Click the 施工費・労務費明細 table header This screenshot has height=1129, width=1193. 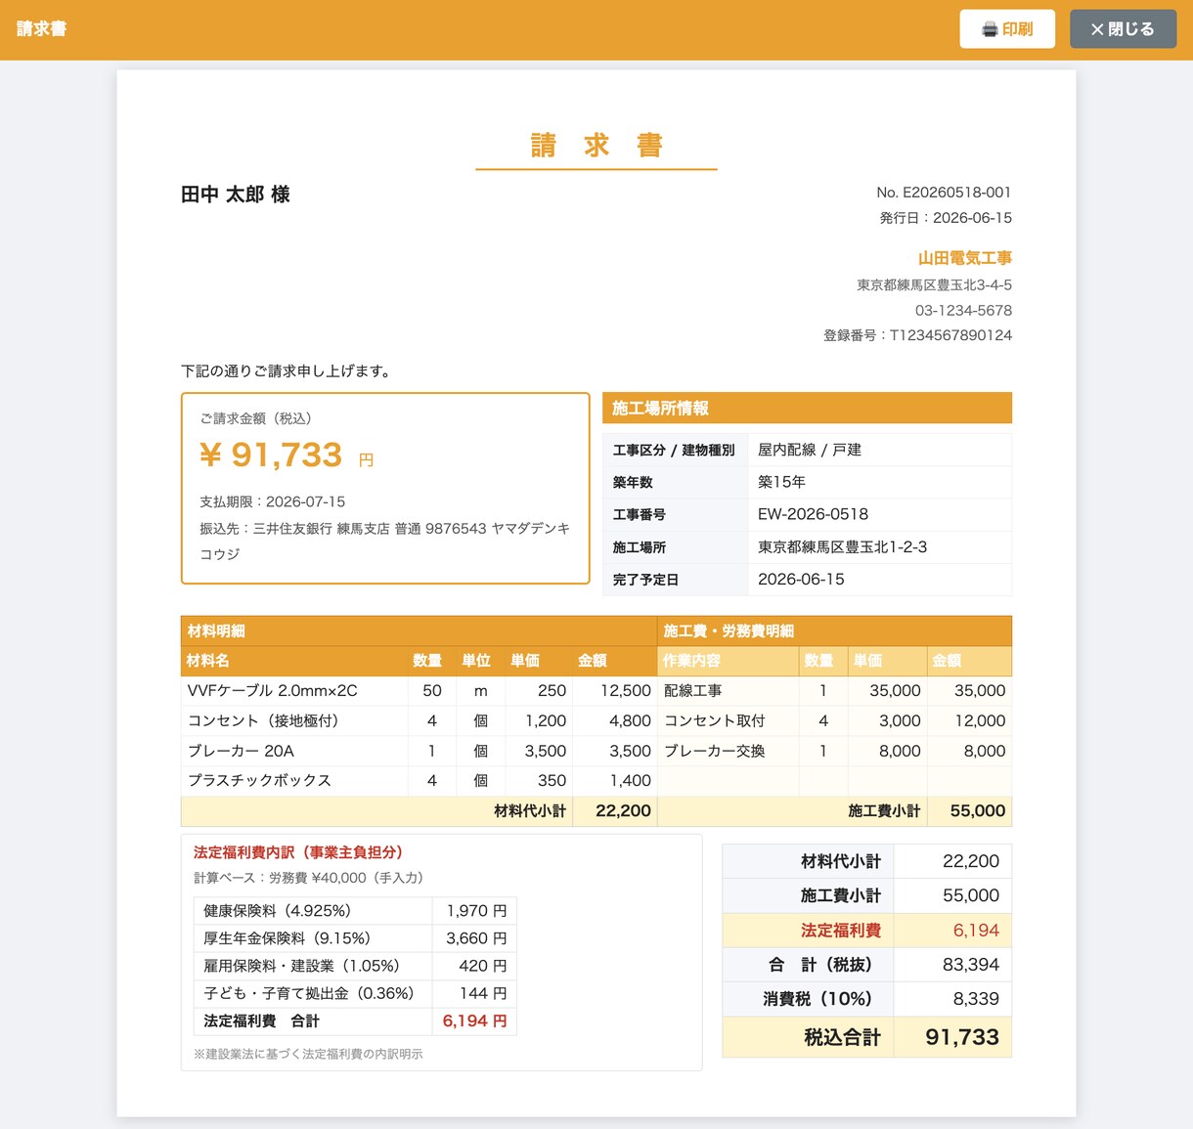coord(835,630)
